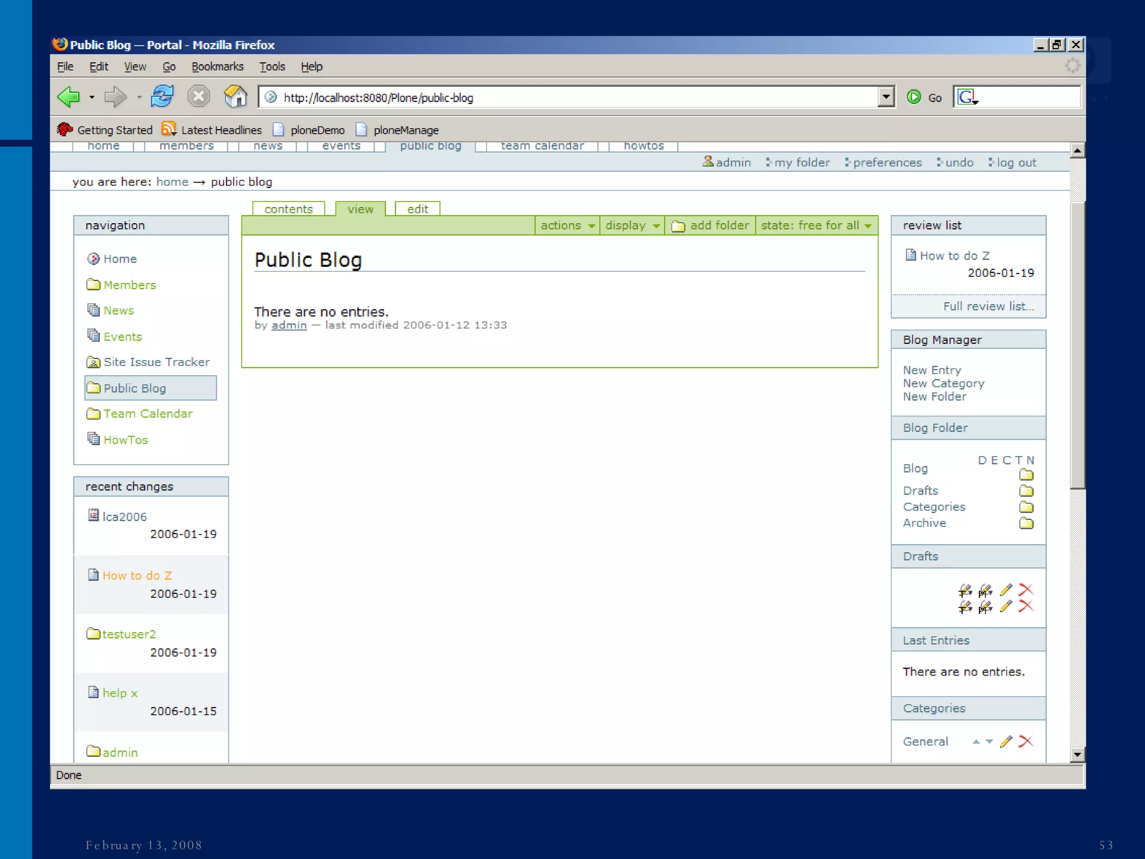Click the pencil edit icon in second draft row
Viewport: 1145px width, 859px height.
coord(1006,606)
